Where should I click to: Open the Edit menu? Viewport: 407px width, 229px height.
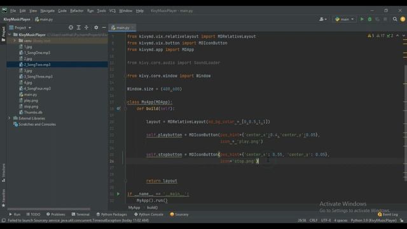(x=23, y=11)
